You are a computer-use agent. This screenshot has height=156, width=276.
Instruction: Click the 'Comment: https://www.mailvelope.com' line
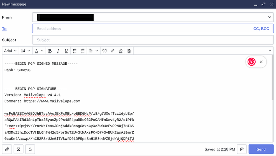42,101
